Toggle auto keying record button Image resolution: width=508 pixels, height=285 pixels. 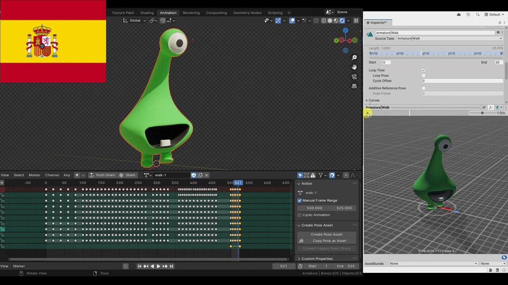pyautogui.click(x=125, y=266)
